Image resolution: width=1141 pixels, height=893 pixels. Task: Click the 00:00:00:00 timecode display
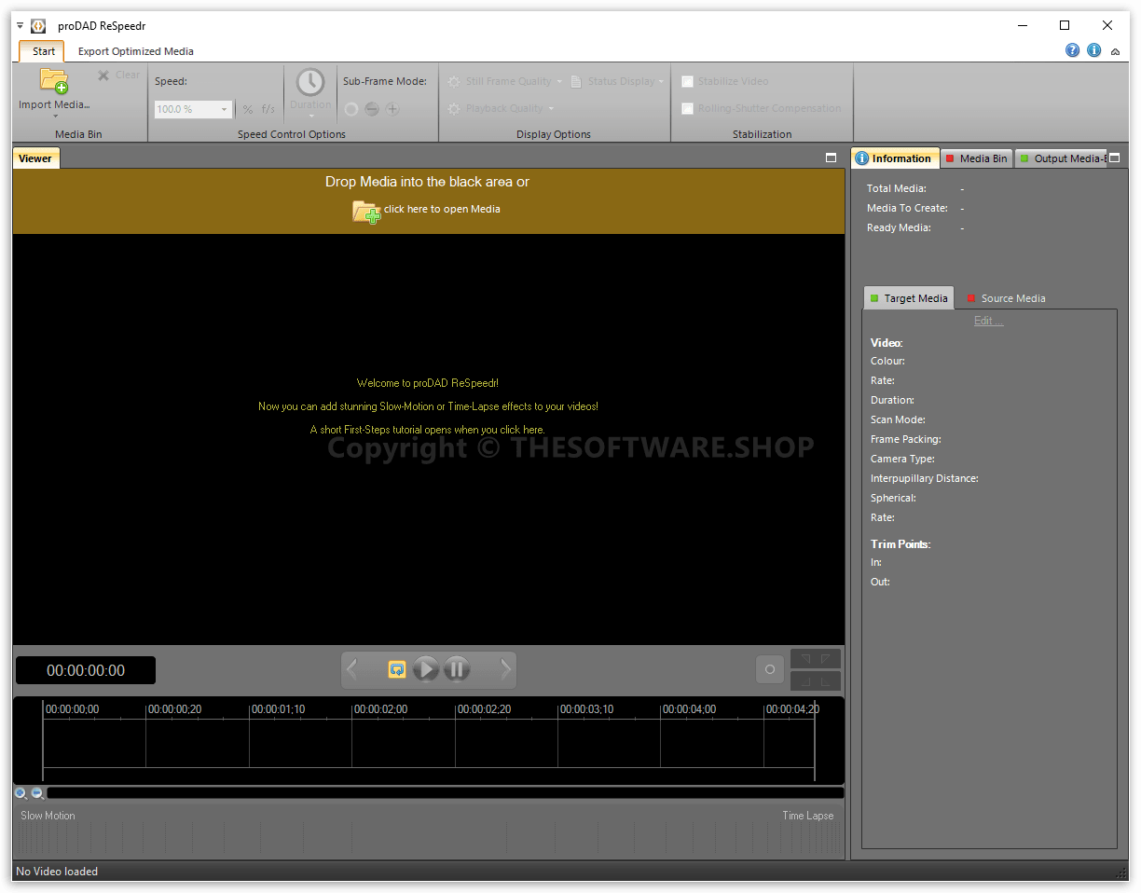pyautogui.click(x=86, y=670)
